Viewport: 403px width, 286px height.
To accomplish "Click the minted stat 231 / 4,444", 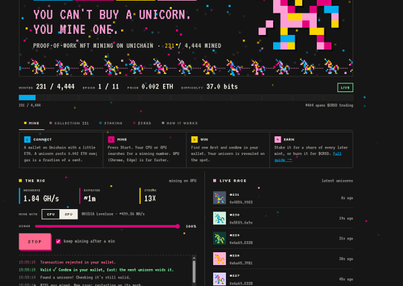I will click(55, 87).
